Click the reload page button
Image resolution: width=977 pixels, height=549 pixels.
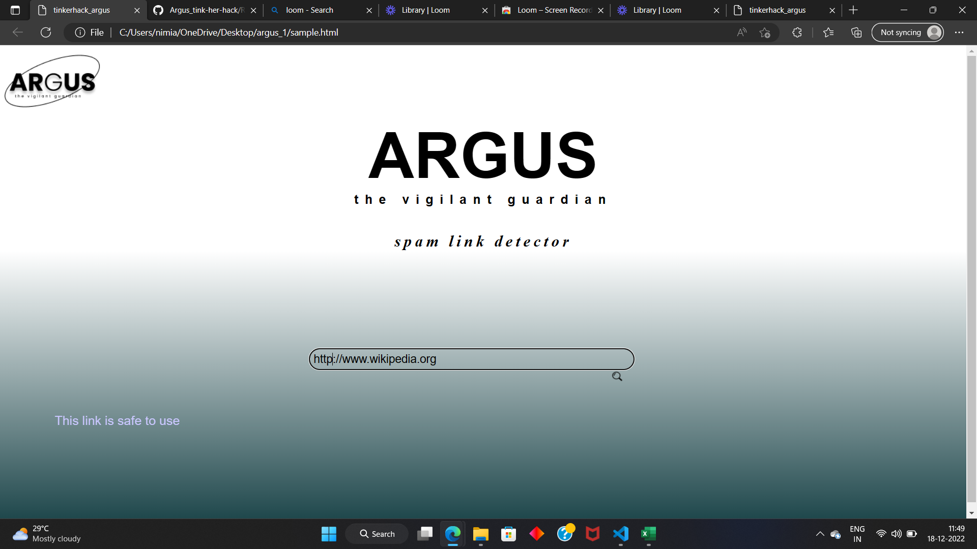[46, 32]
